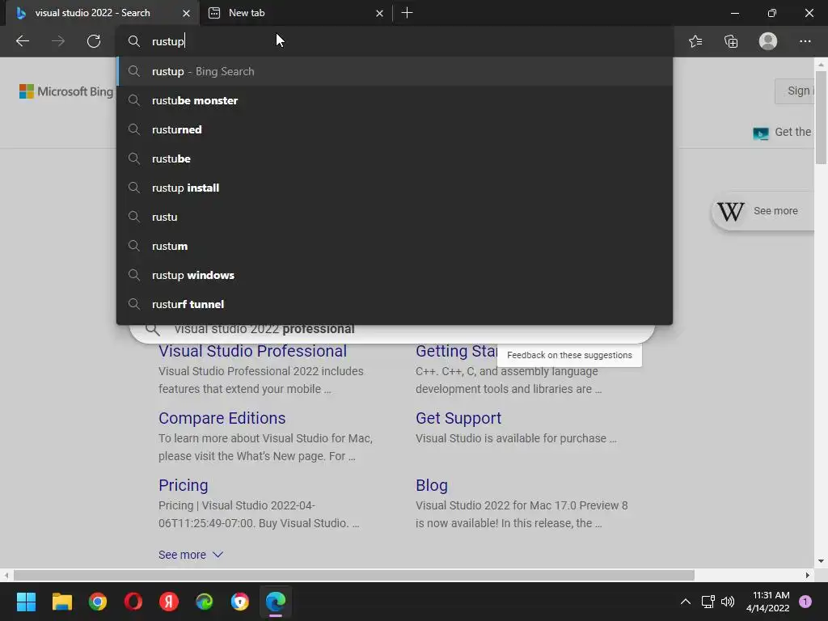828x621 pixels.
Task: Open the network status tray icon
Action: click(708, 602)
